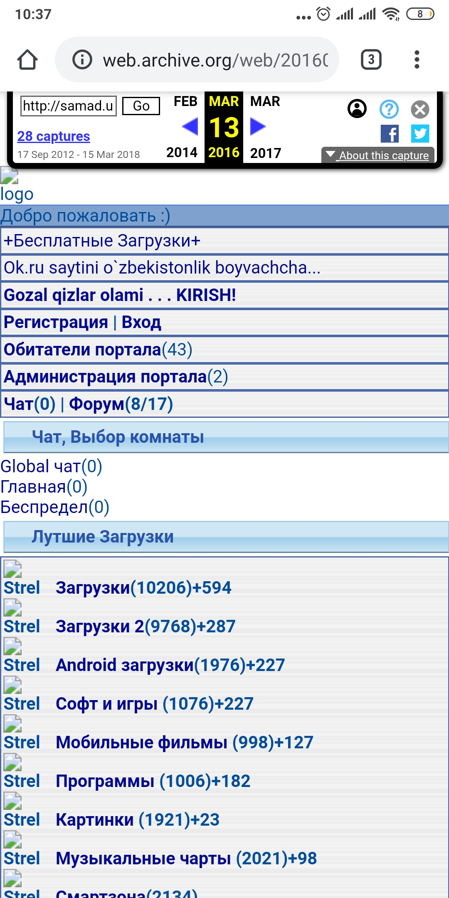Open the Регистрация link

click(56, 322)
